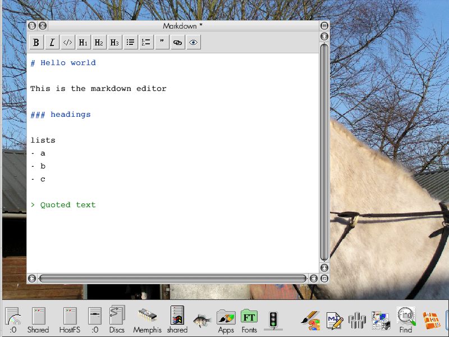Viewport: 449px width, 337px height.
Task: Insert a numbered list
Action: [146, 43]
